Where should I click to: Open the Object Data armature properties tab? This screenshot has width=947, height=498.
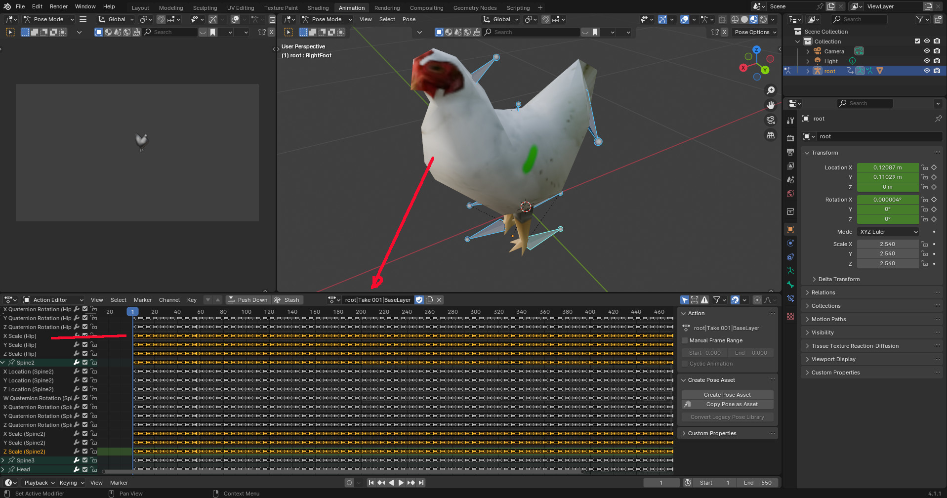790,271
